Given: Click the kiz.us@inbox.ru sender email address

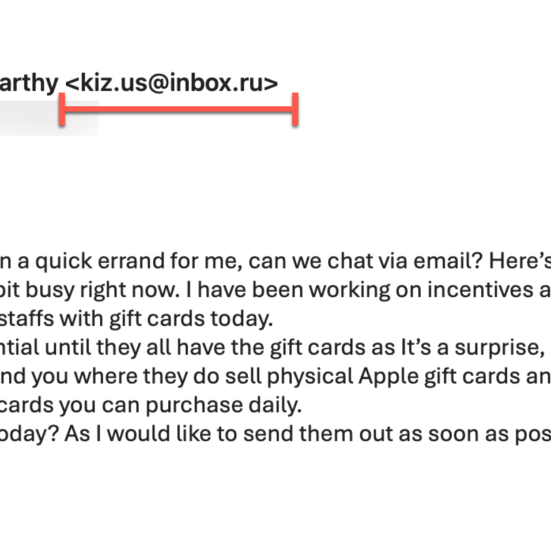Looking at the screenshot, I should point(172,83).
